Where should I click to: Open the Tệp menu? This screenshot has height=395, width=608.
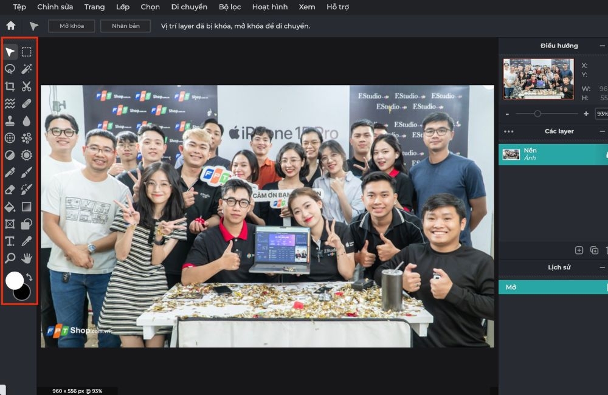(x=18, y=7)
